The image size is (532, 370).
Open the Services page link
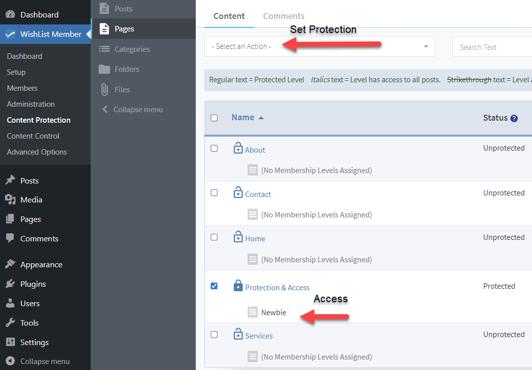pyautogui.click(x=259, y=336)
